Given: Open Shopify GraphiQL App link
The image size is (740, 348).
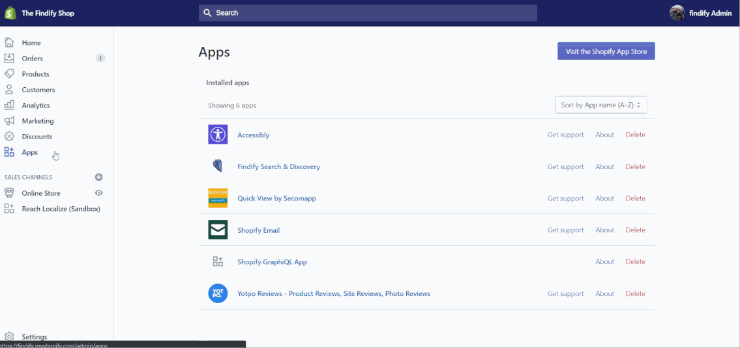Looking at the screenshot, I should pyautogui.click(x=273, y=262).
